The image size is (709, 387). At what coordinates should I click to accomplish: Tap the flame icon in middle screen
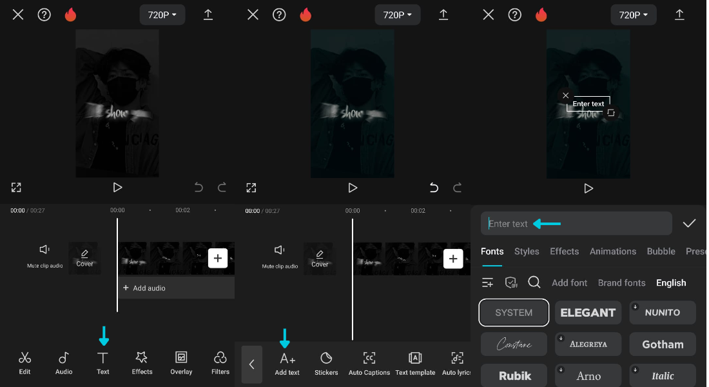coord(306,15)
